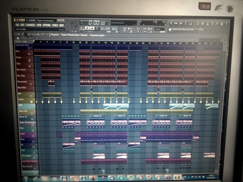Screen dimensions: 243x182
Task: Open Skype from the taskbar
Action: coord(121,178)
